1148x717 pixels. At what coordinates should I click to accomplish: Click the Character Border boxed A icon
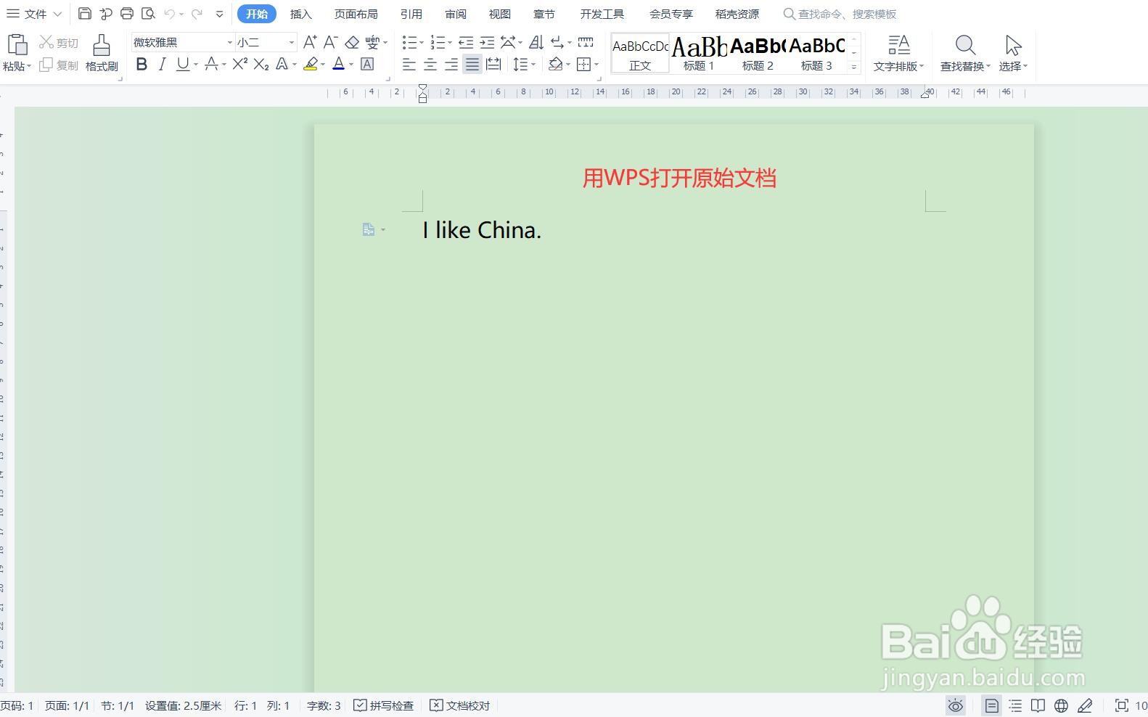367,65
